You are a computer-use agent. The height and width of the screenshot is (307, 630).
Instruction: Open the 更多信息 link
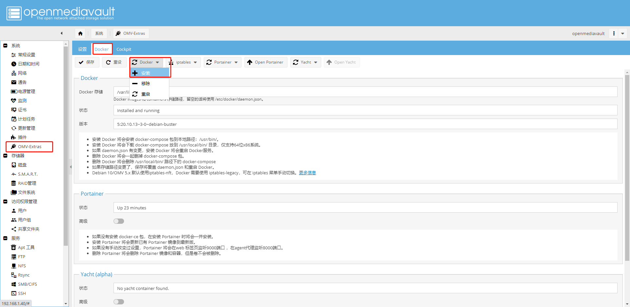click(307, 173)
